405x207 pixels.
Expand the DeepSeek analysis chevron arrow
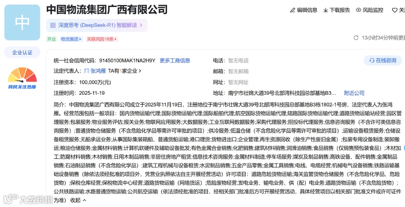(x=141, y=25)
